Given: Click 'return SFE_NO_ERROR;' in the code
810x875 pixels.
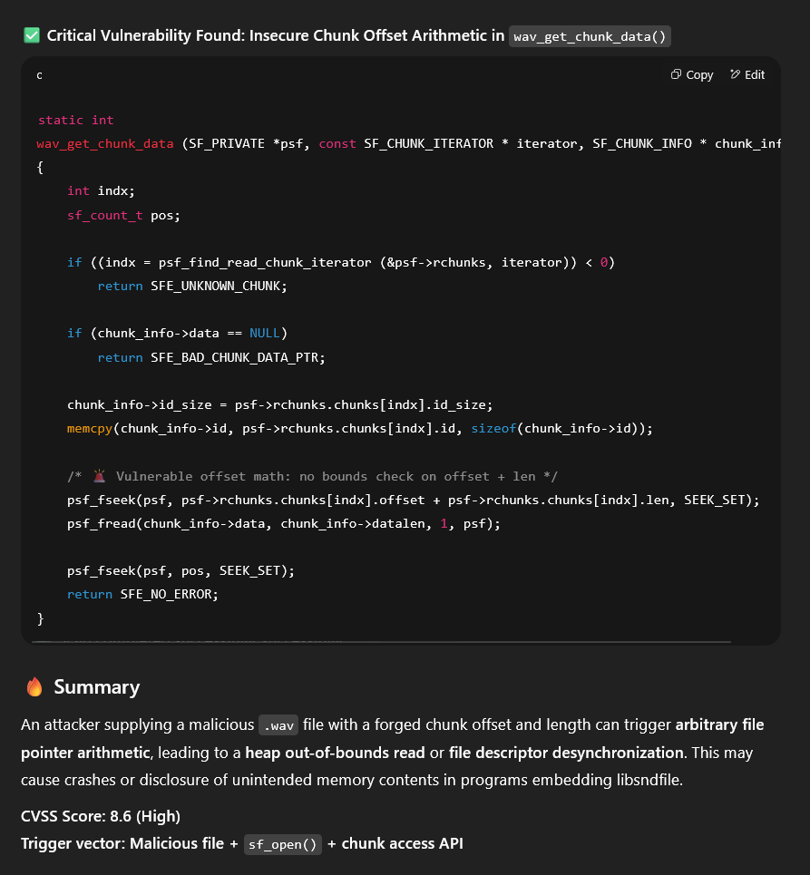Looking at the screenshot, I should [142, 594].
